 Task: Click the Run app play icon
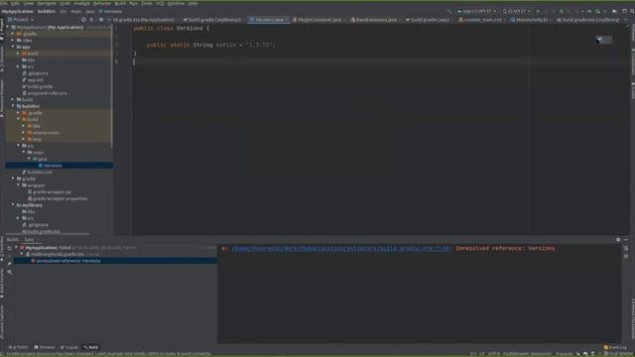pos(538,11)
